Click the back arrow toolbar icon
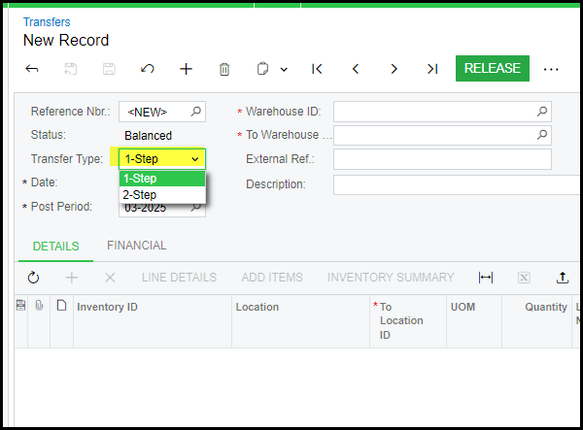Viewport: 583px width, 430px height. point(31,69)
